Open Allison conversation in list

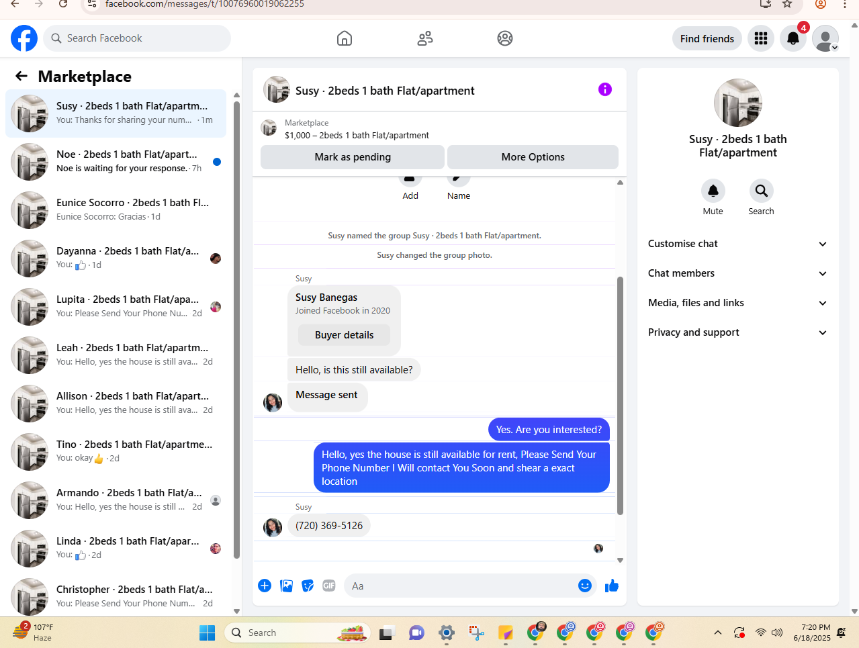116,404
